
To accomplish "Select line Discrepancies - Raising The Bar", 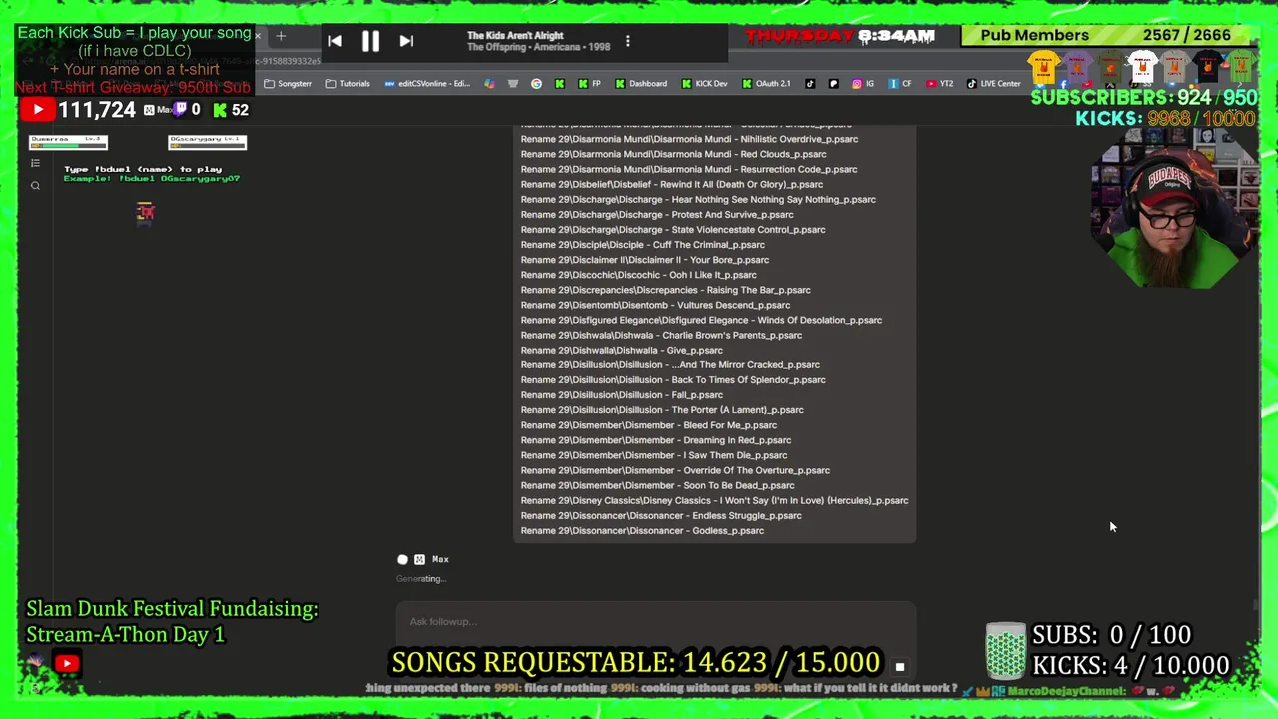I will (x=665, y=290).
